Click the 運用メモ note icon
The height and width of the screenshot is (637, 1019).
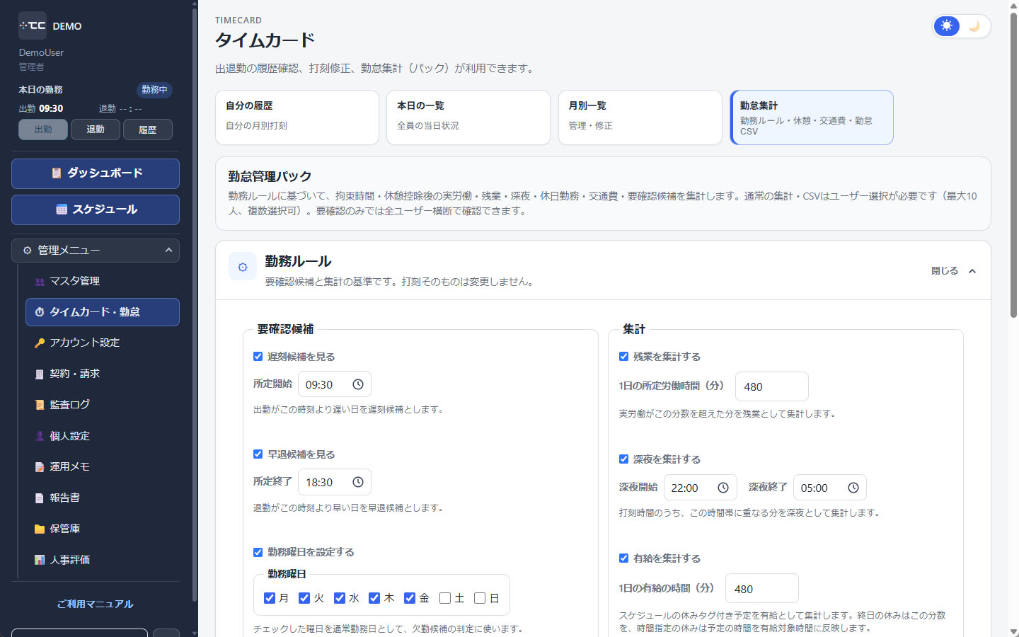click(40, 467)
